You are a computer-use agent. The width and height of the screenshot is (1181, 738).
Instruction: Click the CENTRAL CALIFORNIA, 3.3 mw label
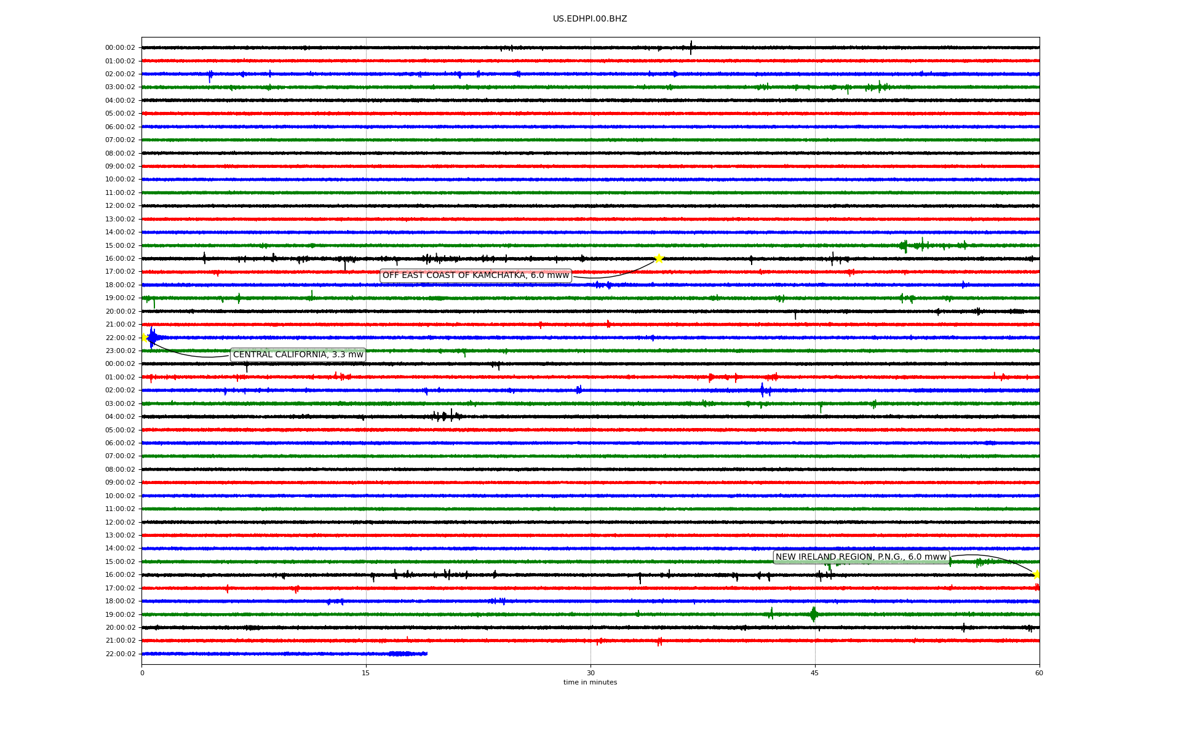pyautogui.click(x=298, y=355)
